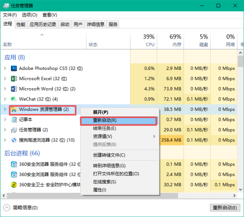This screenshot has width=244, height=217.
Task: Click the 73.9 MB memory cell
Action: click(170, 89)
